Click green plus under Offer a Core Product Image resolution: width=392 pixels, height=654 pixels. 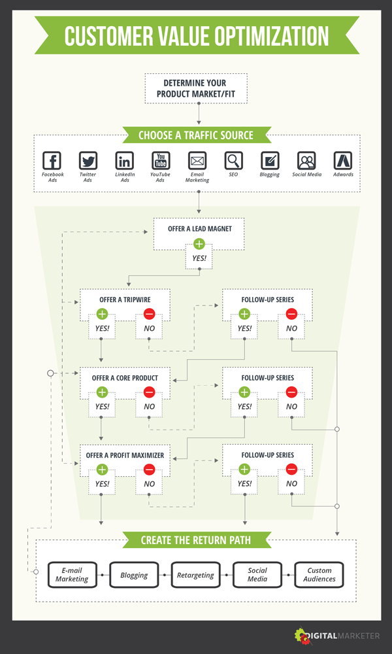point(102,392)
